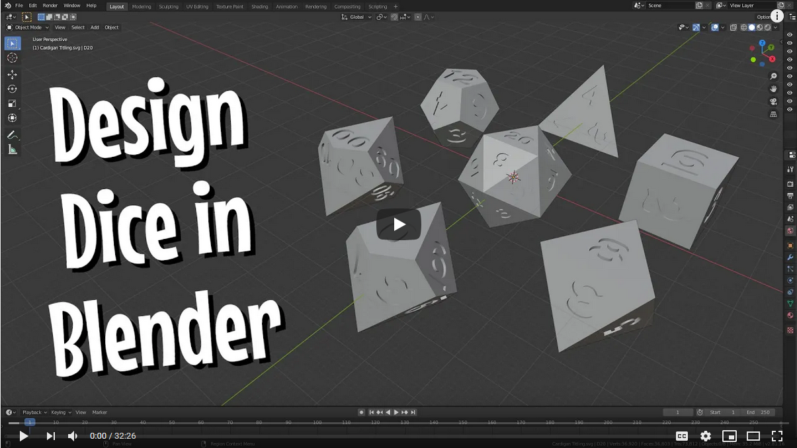Click the YouTube play button in control bar

(23, 436)
